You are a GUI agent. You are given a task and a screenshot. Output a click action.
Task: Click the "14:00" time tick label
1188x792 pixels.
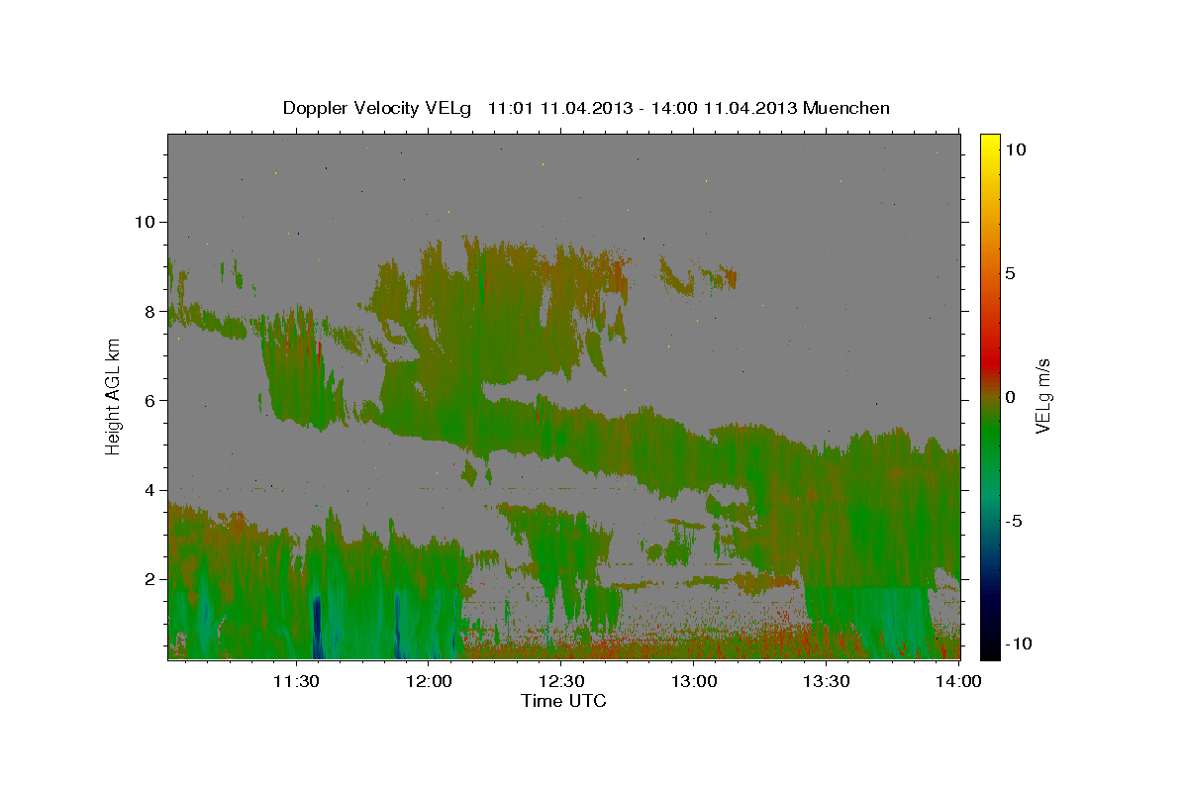[959, 681]
